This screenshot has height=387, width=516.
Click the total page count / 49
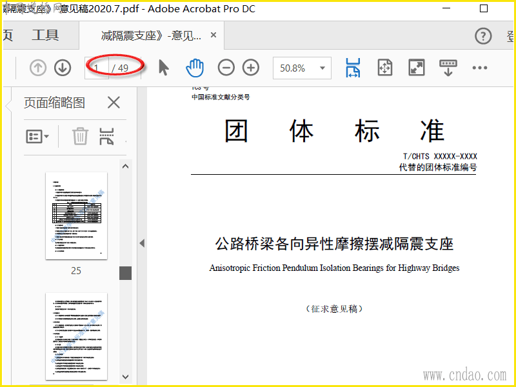click(x=120, y=68)
